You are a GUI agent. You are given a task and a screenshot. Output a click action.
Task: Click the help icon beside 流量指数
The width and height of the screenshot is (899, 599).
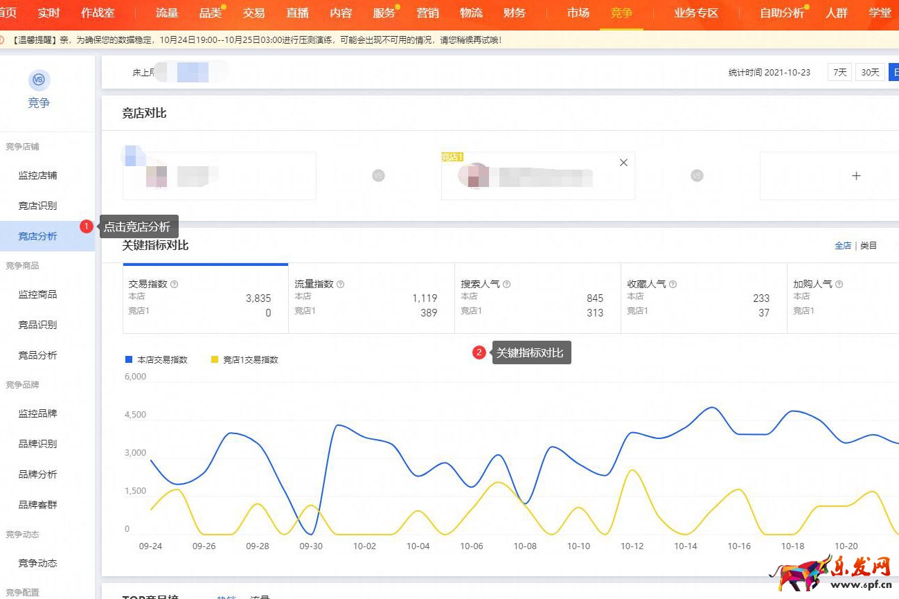(x=341, y=284)
